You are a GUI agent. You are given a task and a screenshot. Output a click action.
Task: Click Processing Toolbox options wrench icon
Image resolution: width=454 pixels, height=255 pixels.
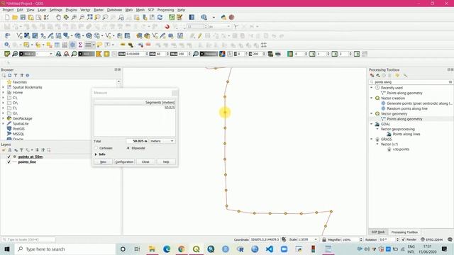405,76
